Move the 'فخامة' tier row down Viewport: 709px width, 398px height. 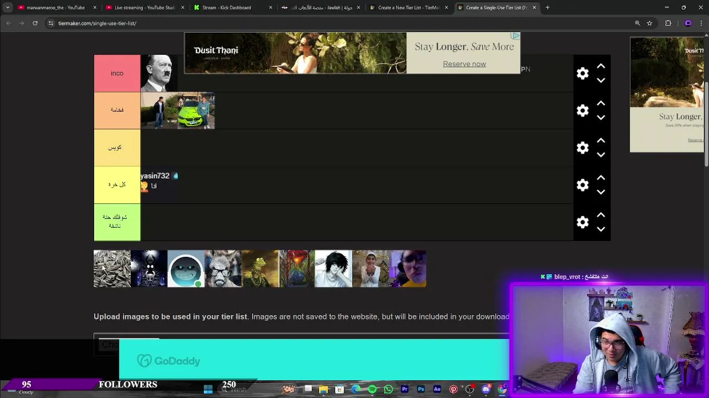tap(601, 117)
